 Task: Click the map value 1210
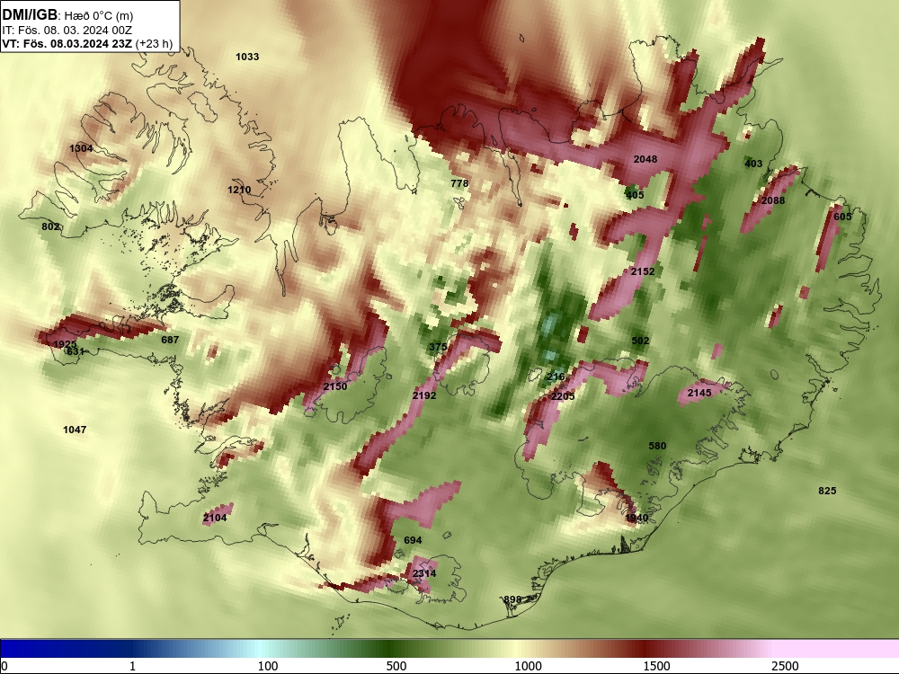pos(239,190)
